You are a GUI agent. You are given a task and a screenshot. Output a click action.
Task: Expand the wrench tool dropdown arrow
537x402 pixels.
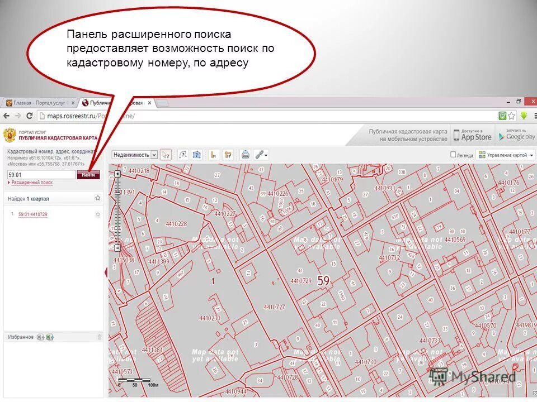(266, 154)
